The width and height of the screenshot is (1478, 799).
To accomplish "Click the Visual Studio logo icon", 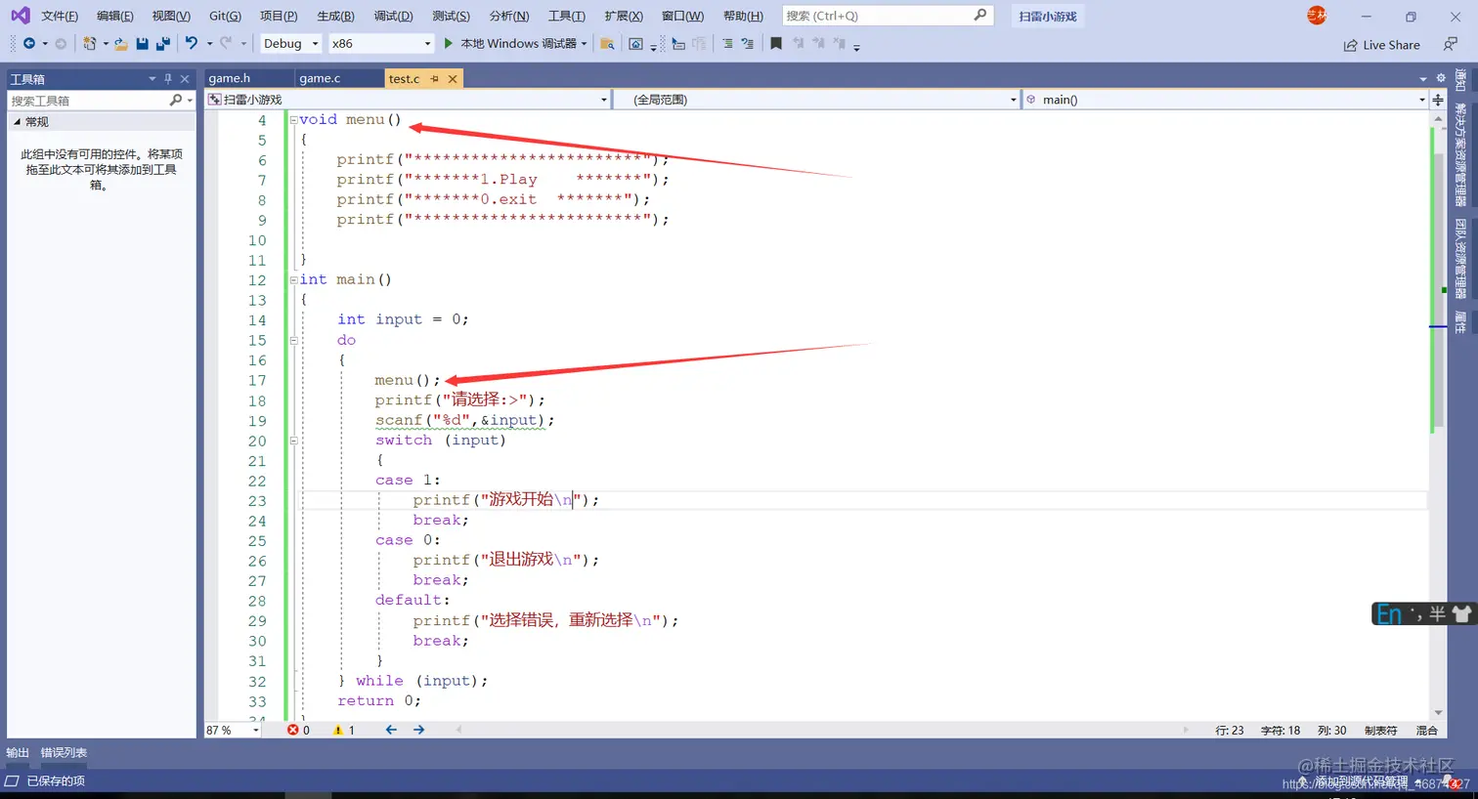I will pyautogui.click(x=20, y=16).
